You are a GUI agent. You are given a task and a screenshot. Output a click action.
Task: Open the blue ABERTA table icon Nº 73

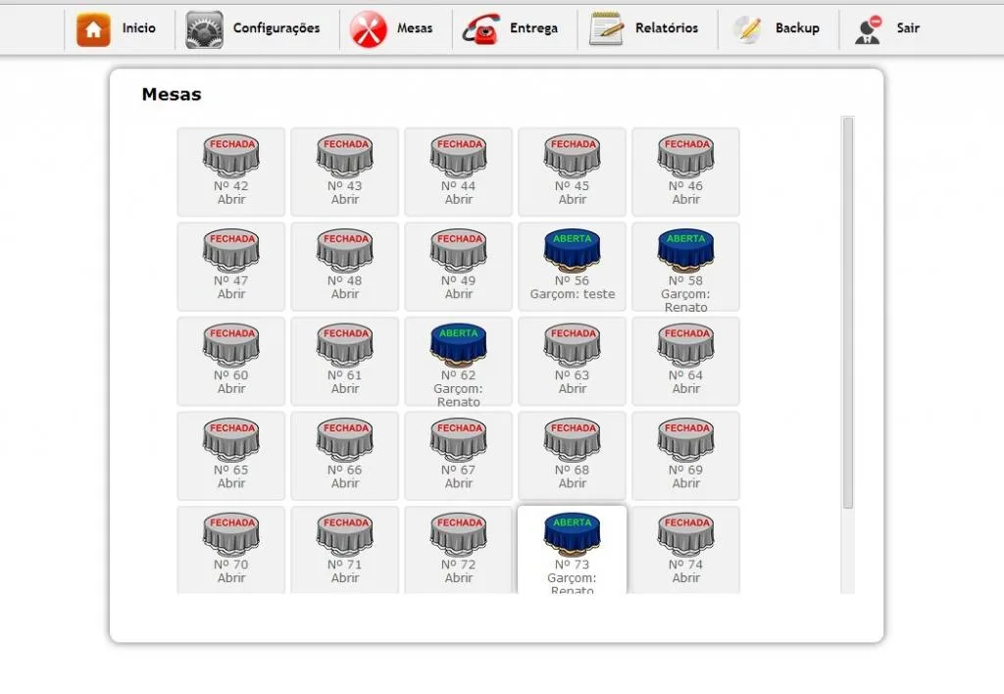tap(572, 534)
